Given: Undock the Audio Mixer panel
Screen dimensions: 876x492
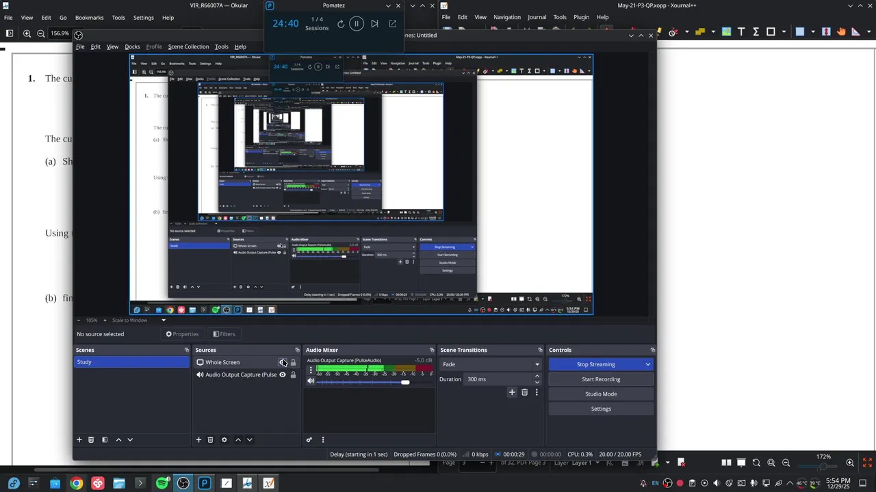Looking at the screenshot, I should tap(430, 350).
